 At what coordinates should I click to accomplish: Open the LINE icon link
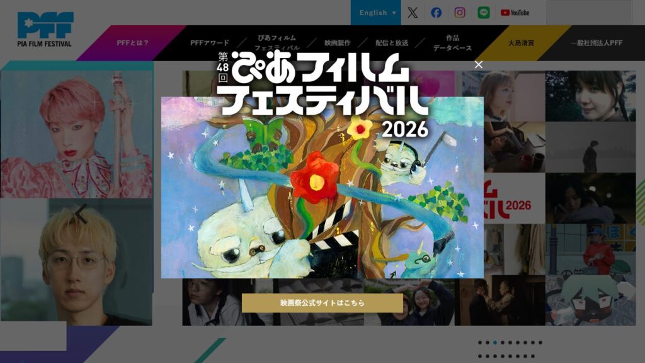point(484,13)
